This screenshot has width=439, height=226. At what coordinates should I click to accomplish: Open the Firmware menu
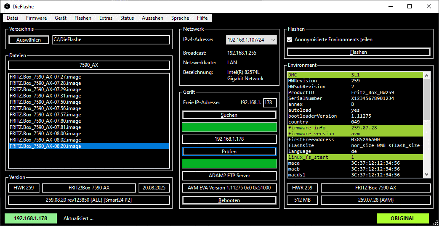click(x=36, y=18)
